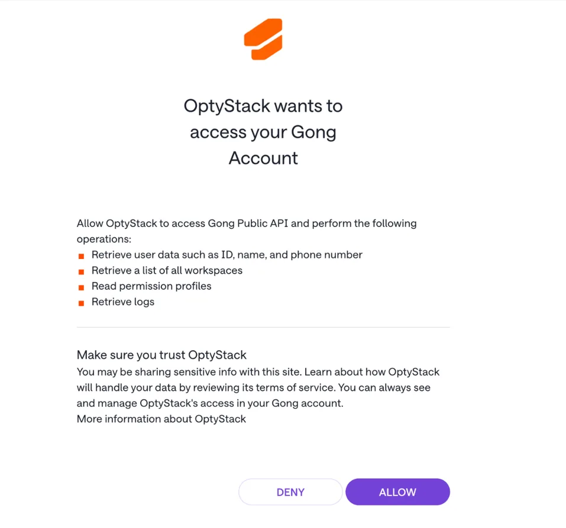Open More information about OptyStack link

click(161, 419)
